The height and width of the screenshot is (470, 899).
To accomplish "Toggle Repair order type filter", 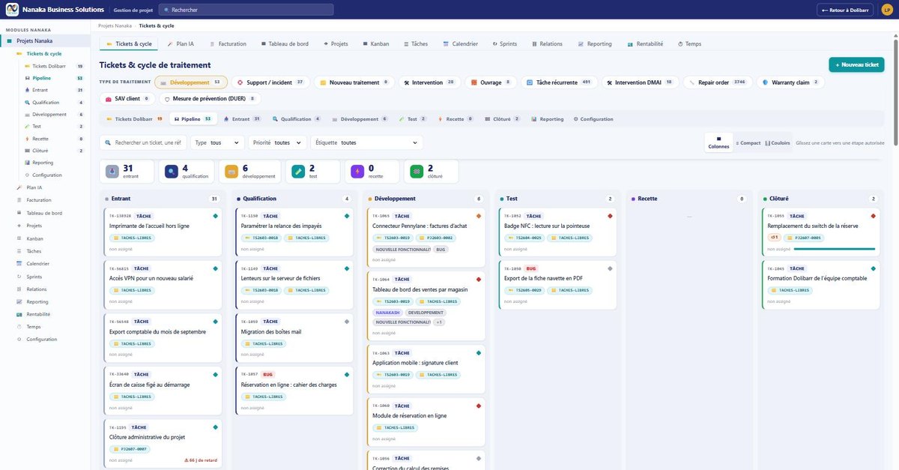I will (x=717, y=82).
